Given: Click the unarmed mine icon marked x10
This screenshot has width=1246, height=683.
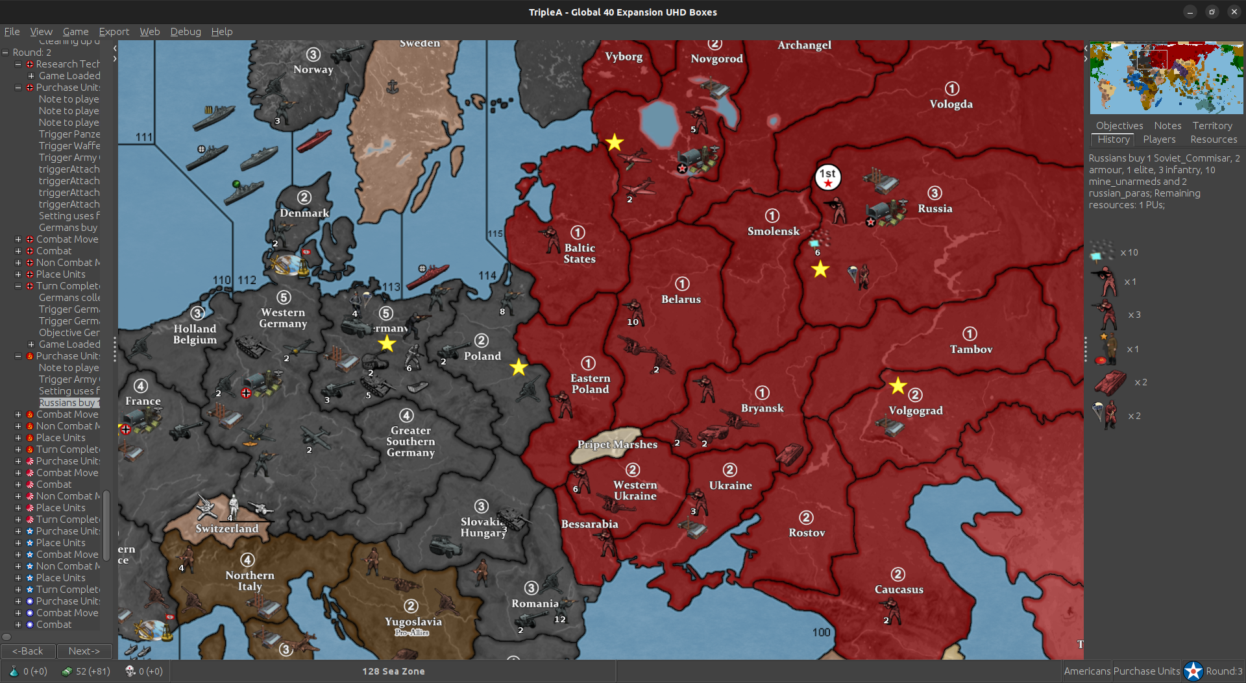Looking at the screenshot, I should (1101, 252).
